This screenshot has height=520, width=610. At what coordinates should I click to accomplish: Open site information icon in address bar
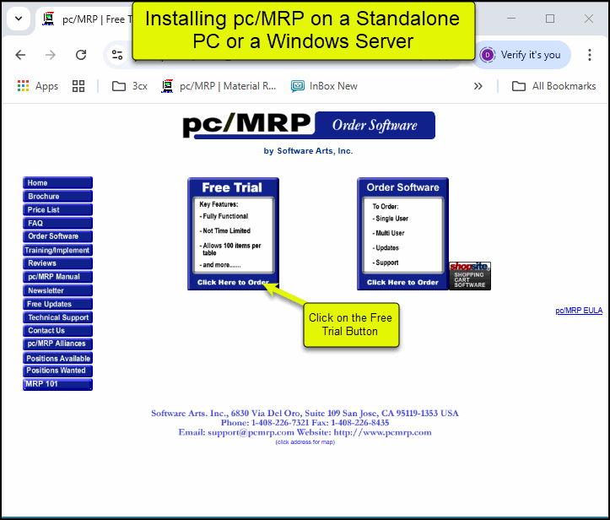click(116, 55)
